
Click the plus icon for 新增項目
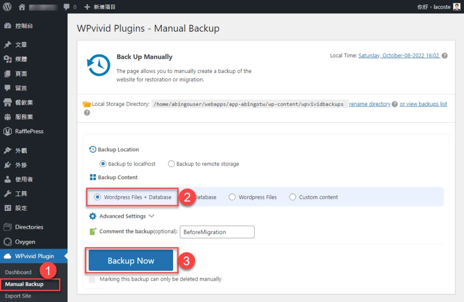tap(87, 7)
